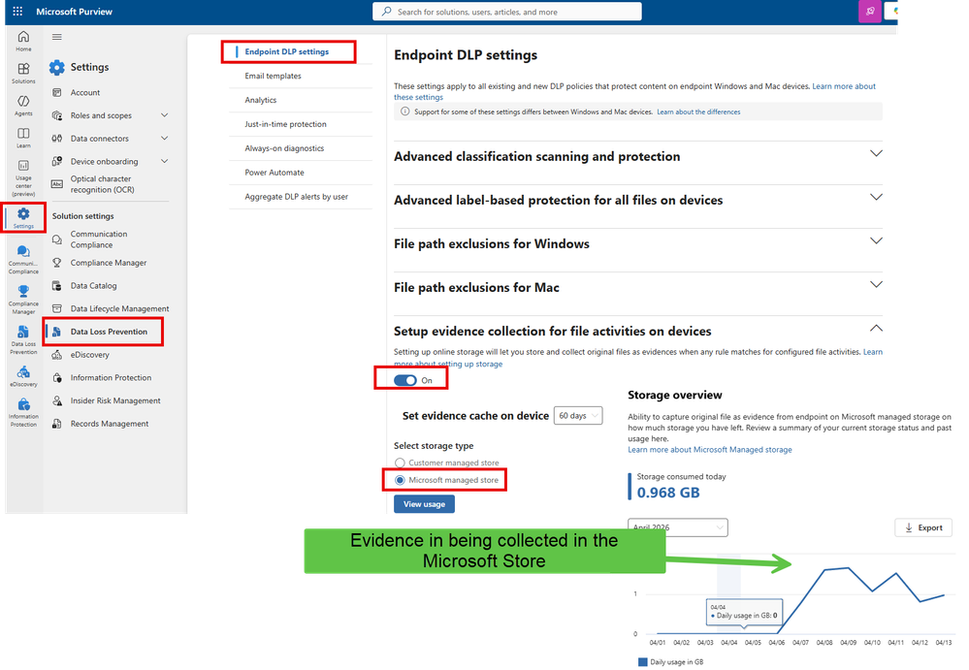Export the storage usage data

(x=923, y=527)
